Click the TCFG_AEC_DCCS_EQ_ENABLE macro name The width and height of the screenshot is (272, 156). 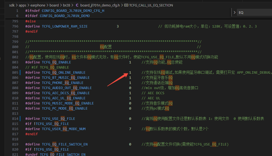(66, 93)
